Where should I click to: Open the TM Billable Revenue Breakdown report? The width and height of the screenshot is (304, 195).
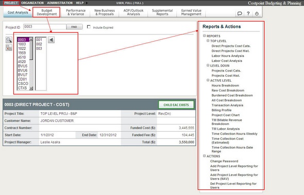coord(227,122)
